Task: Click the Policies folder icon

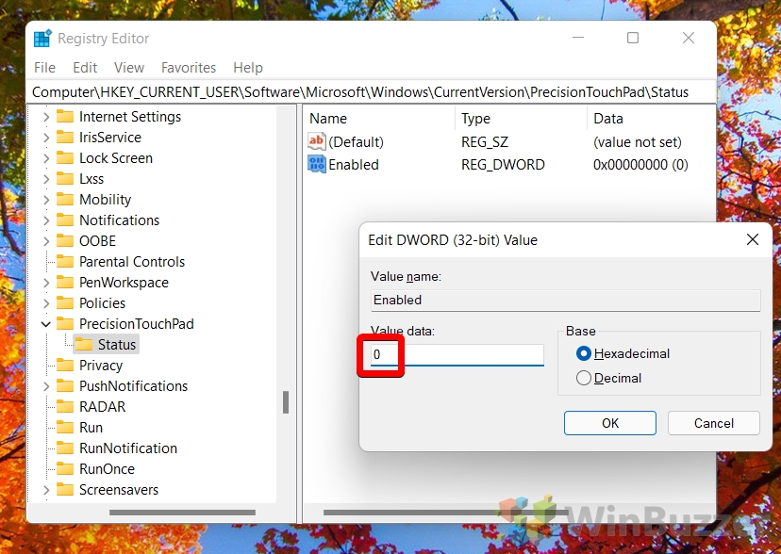Action: pos(65,302)
